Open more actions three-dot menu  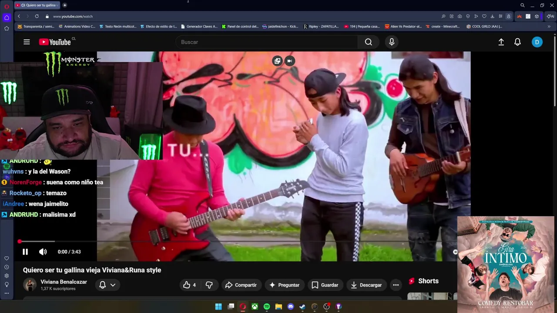coord(396,285)
